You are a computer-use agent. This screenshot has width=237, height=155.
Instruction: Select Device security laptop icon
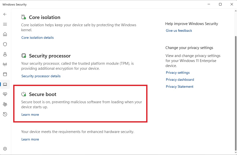(x=5, y=84)
